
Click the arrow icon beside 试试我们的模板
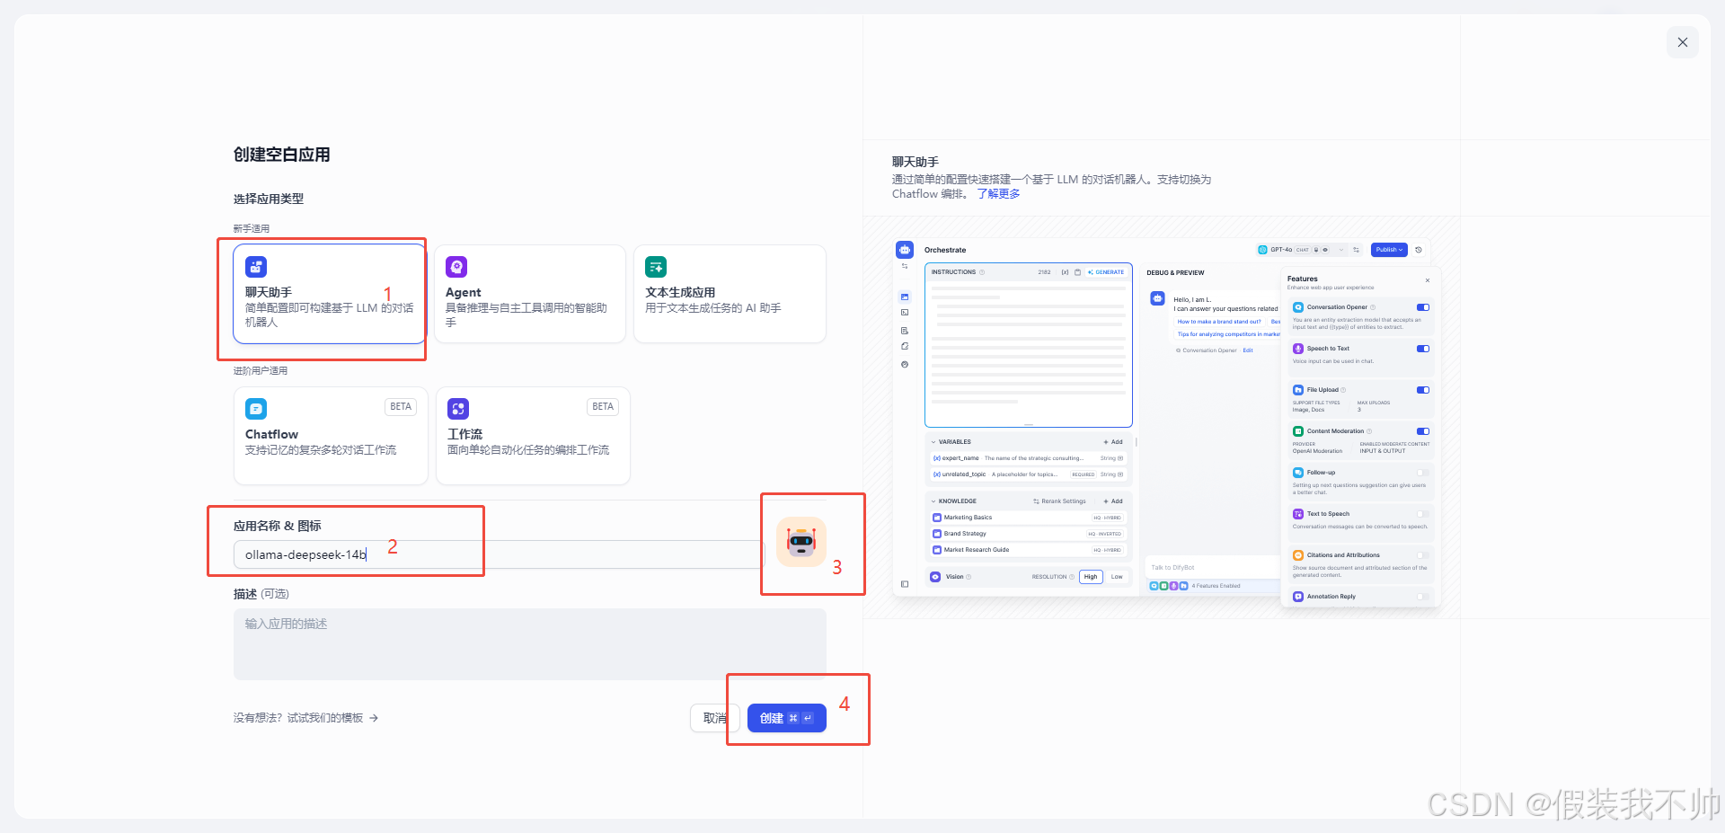pos(374,718)
